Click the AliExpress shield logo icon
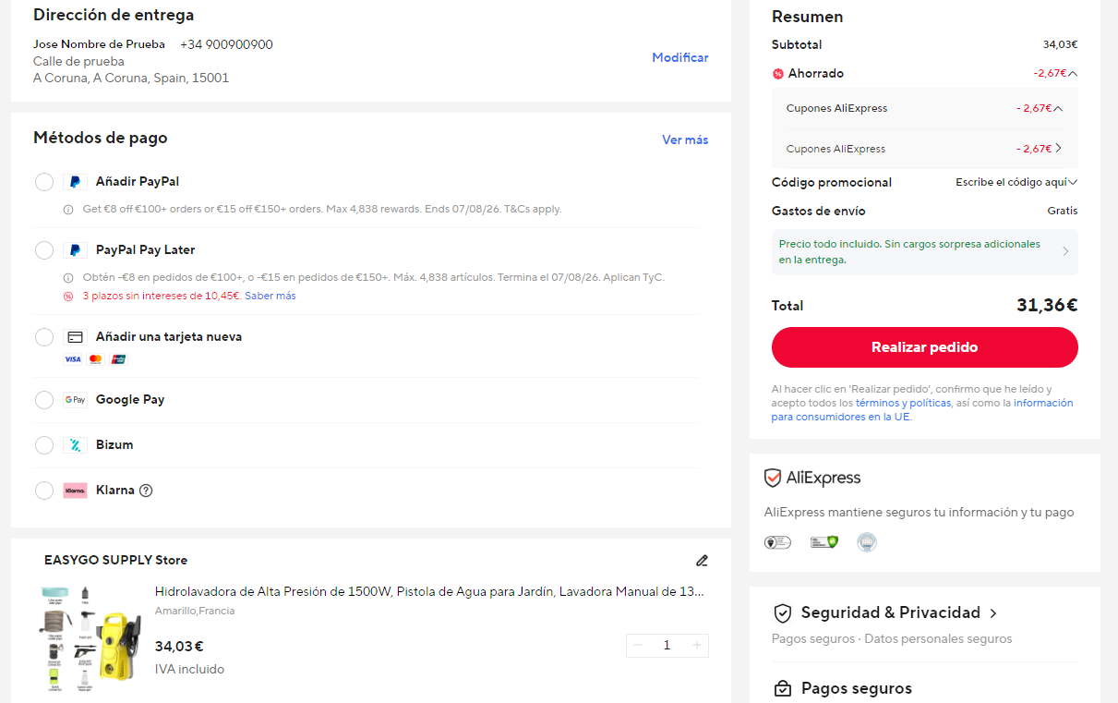1118x703 pixels. click(773, 478)
